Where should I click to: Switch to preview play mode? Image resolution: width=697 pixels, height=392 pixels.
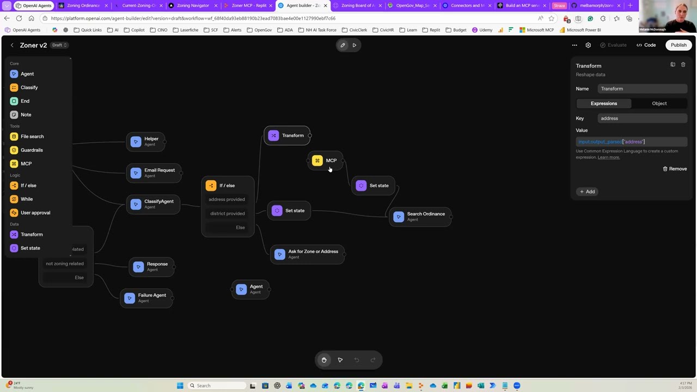coord(354,45)
